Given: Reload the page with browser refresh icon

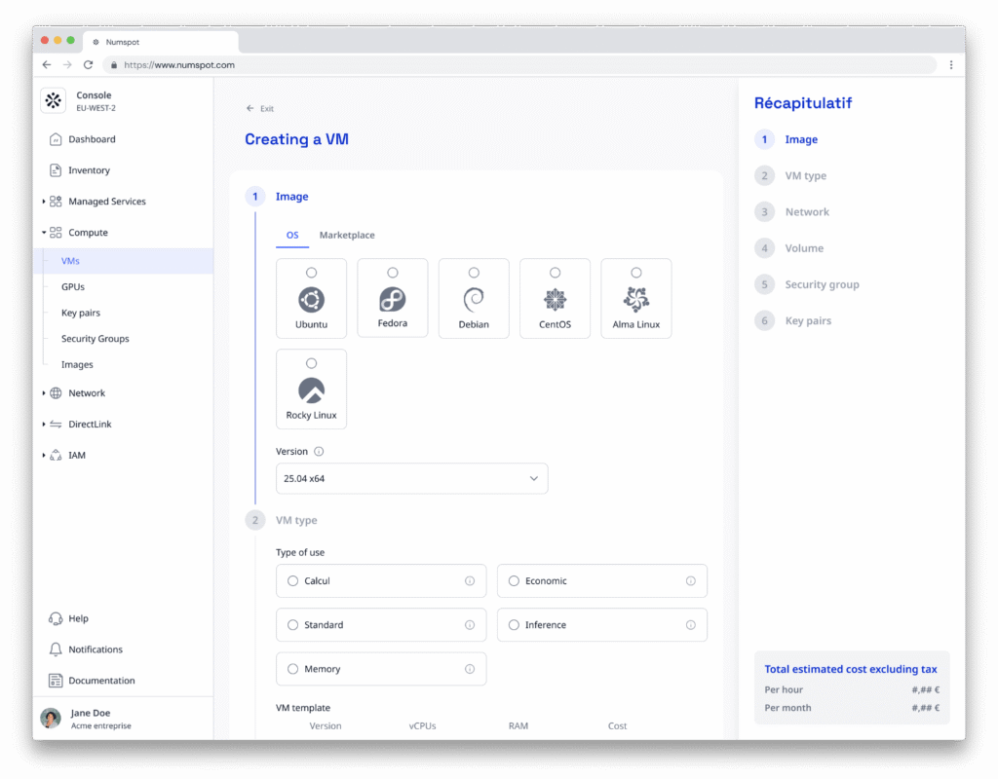Looking at the screenshot, I should (88, 65).
